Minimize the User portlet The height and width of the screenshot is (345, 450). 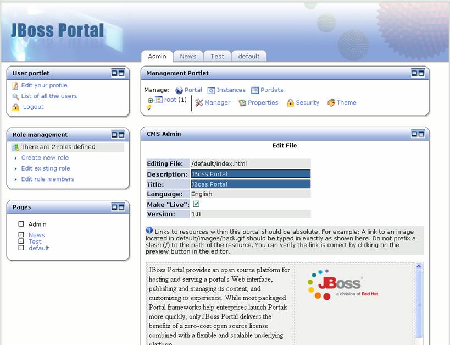(114, 73)
